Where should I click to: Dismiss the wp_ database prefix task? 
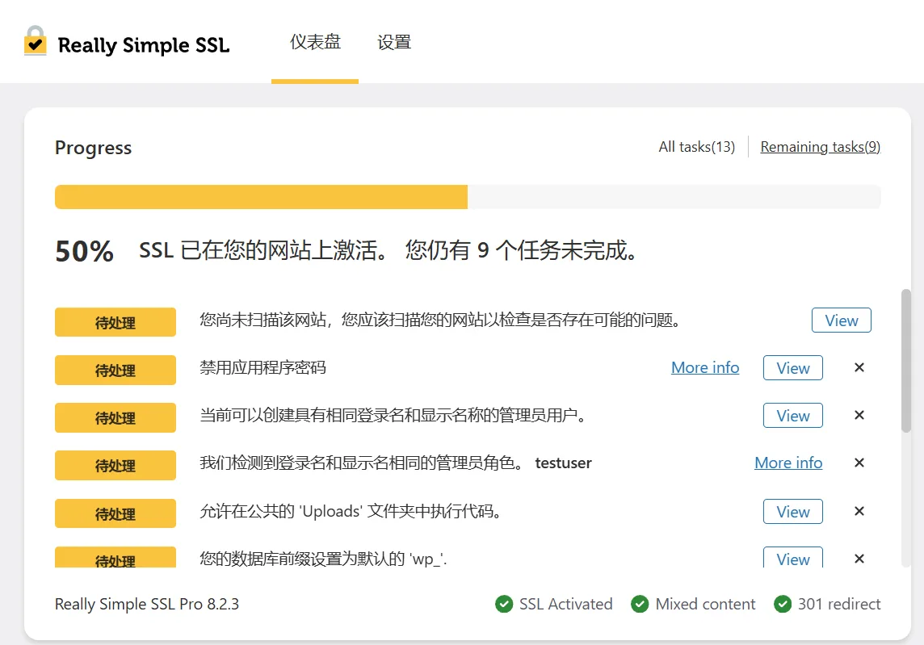point(859,559)
